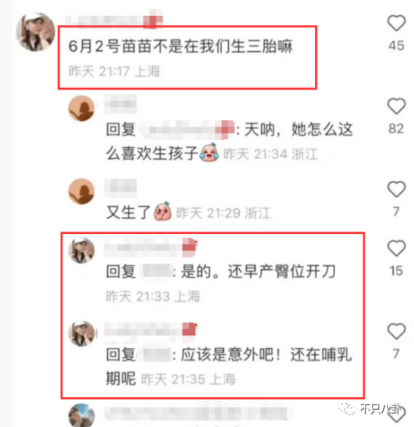414x427 pixels.
Task: Open the avatar next to 应该是意外吧 reply
Action: [x=82, y=334]
